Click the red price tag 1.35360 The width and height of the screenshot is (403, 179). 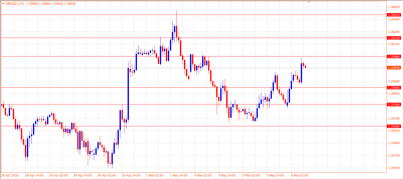point(394,104)
